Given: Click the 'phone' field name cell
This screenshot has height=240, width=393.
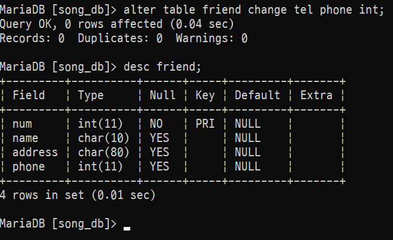Looking at the screenshot, I should click(x=29, y=167).
